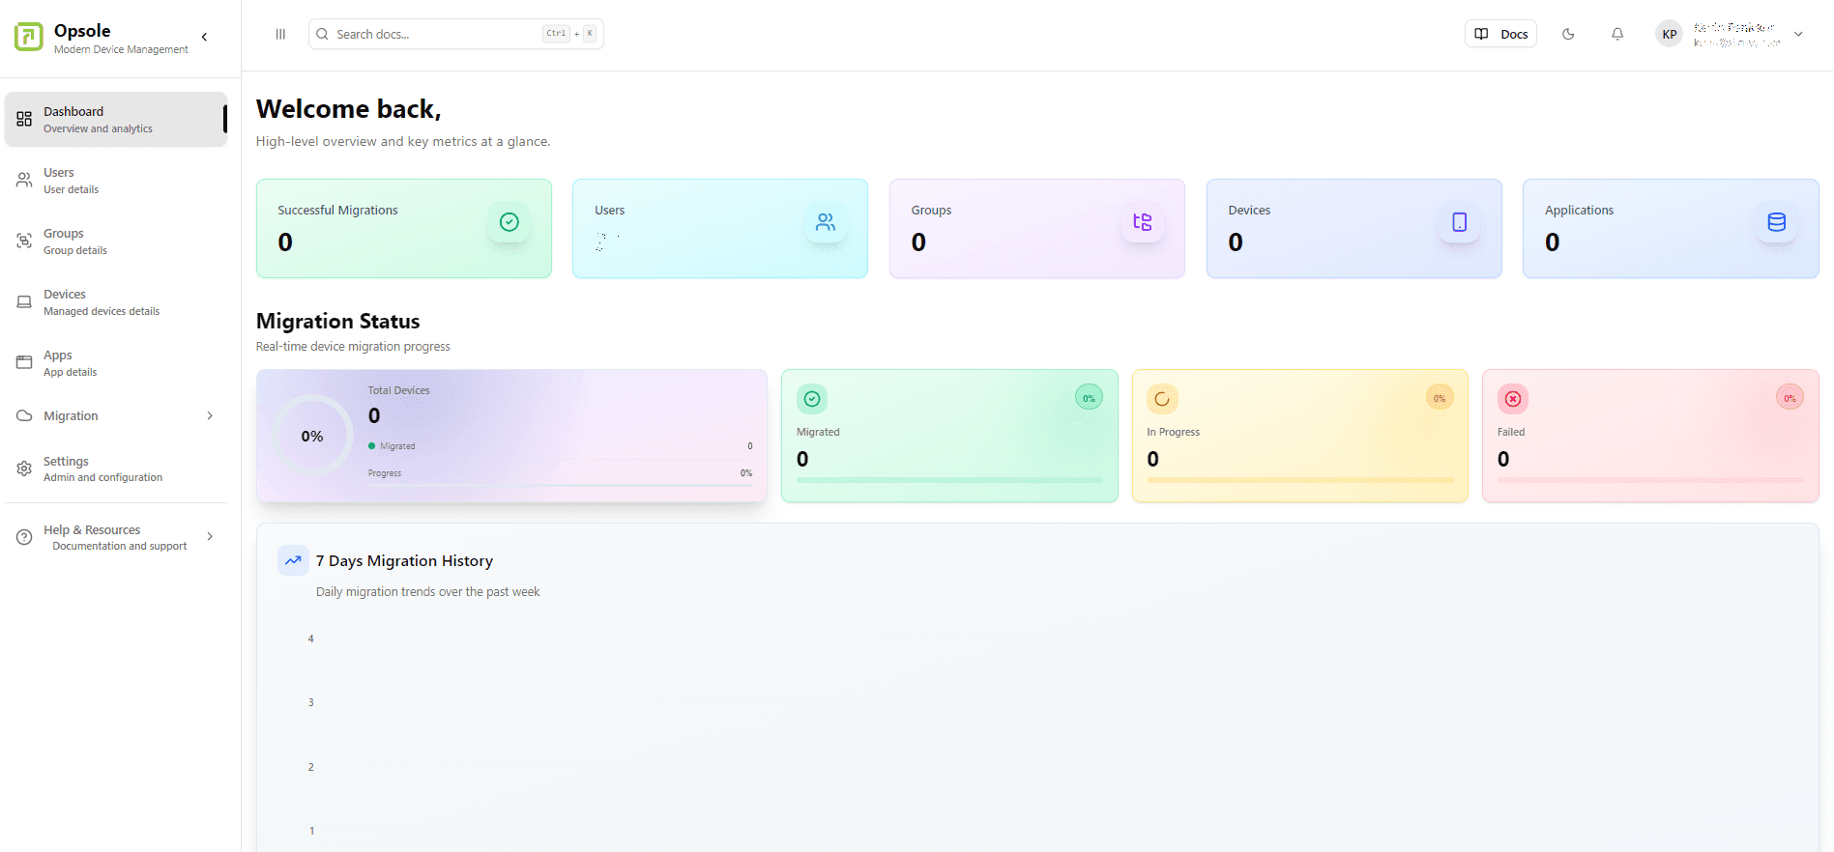Open the Docs button
1834x852 pixels.
(x=1500, y=34)
